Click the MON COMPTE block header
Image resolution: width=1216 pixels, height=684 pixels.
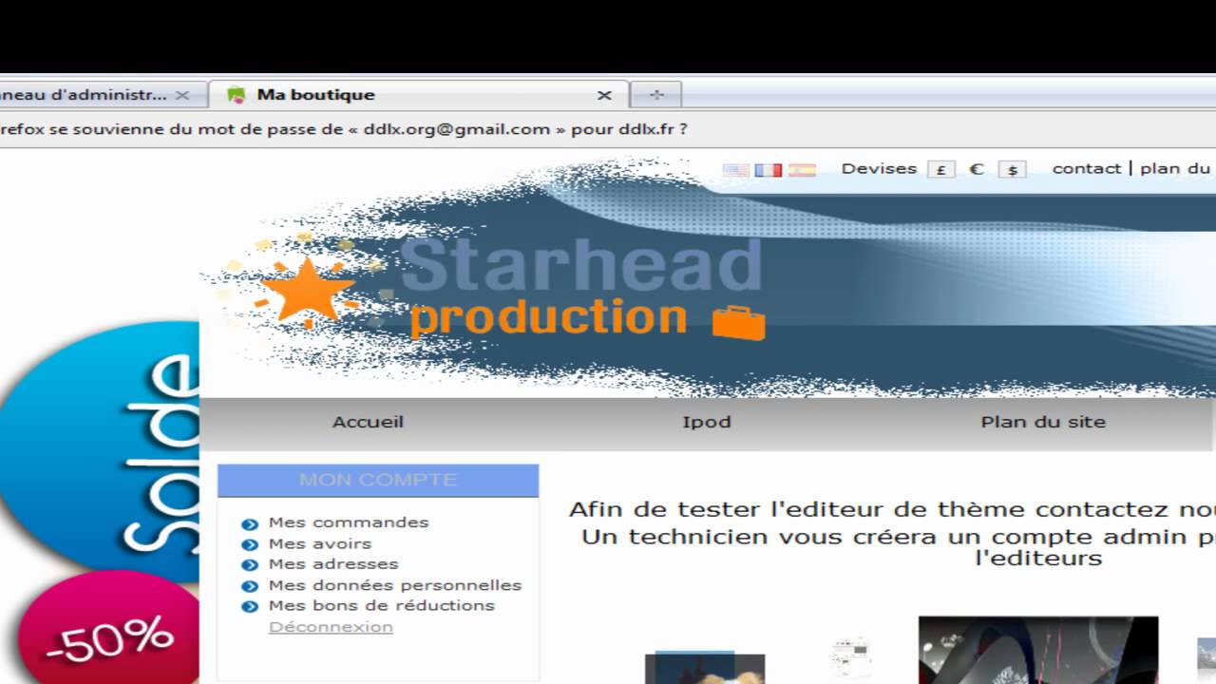pos(378,480)
